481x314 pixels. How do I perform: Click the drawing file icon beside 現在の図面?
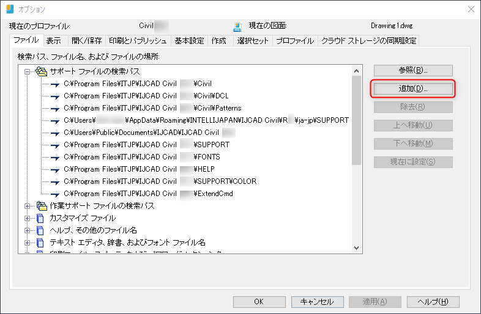pyautogui.click(x=237, y=27)
